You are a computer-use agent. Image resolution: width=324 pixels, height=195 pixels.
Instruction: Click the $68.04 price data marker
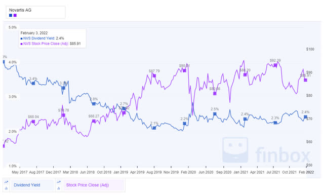[33, 122]
